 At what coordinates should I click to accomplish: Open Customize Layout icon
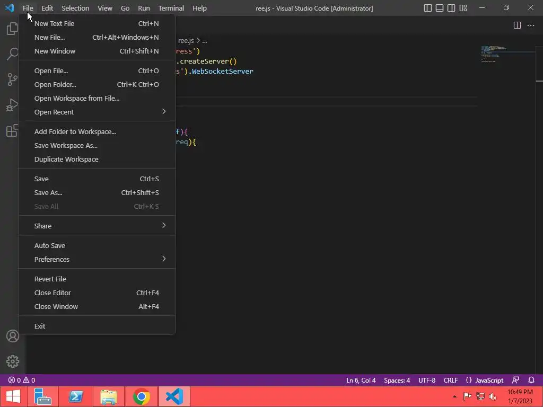463,8
